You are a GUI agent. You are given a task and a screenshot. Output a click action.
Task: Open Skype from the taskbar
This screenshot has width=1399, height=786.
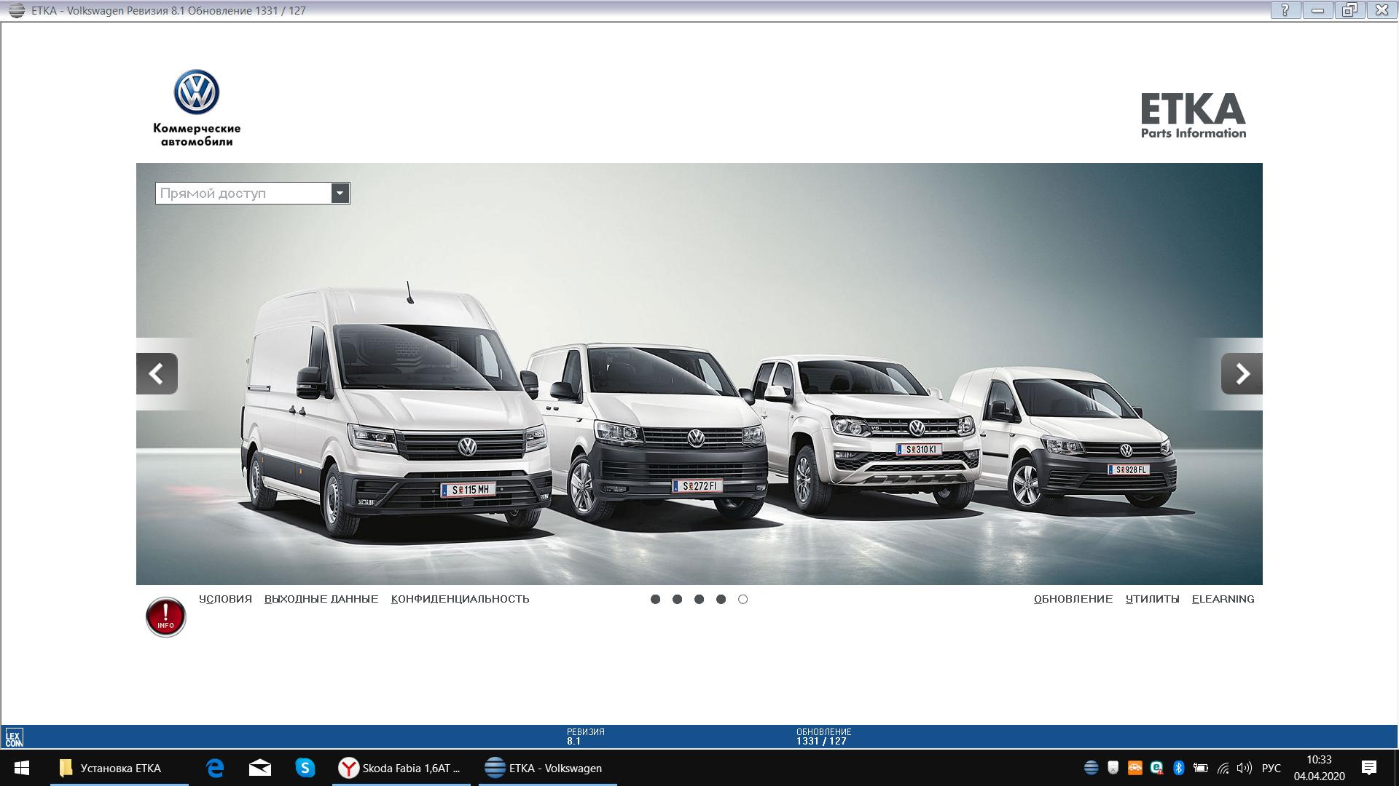pyautogui.click(x=305, y=768)
